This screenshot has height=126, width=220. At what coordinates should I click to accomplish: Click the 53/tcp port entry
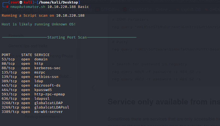[x=8, y=59]
